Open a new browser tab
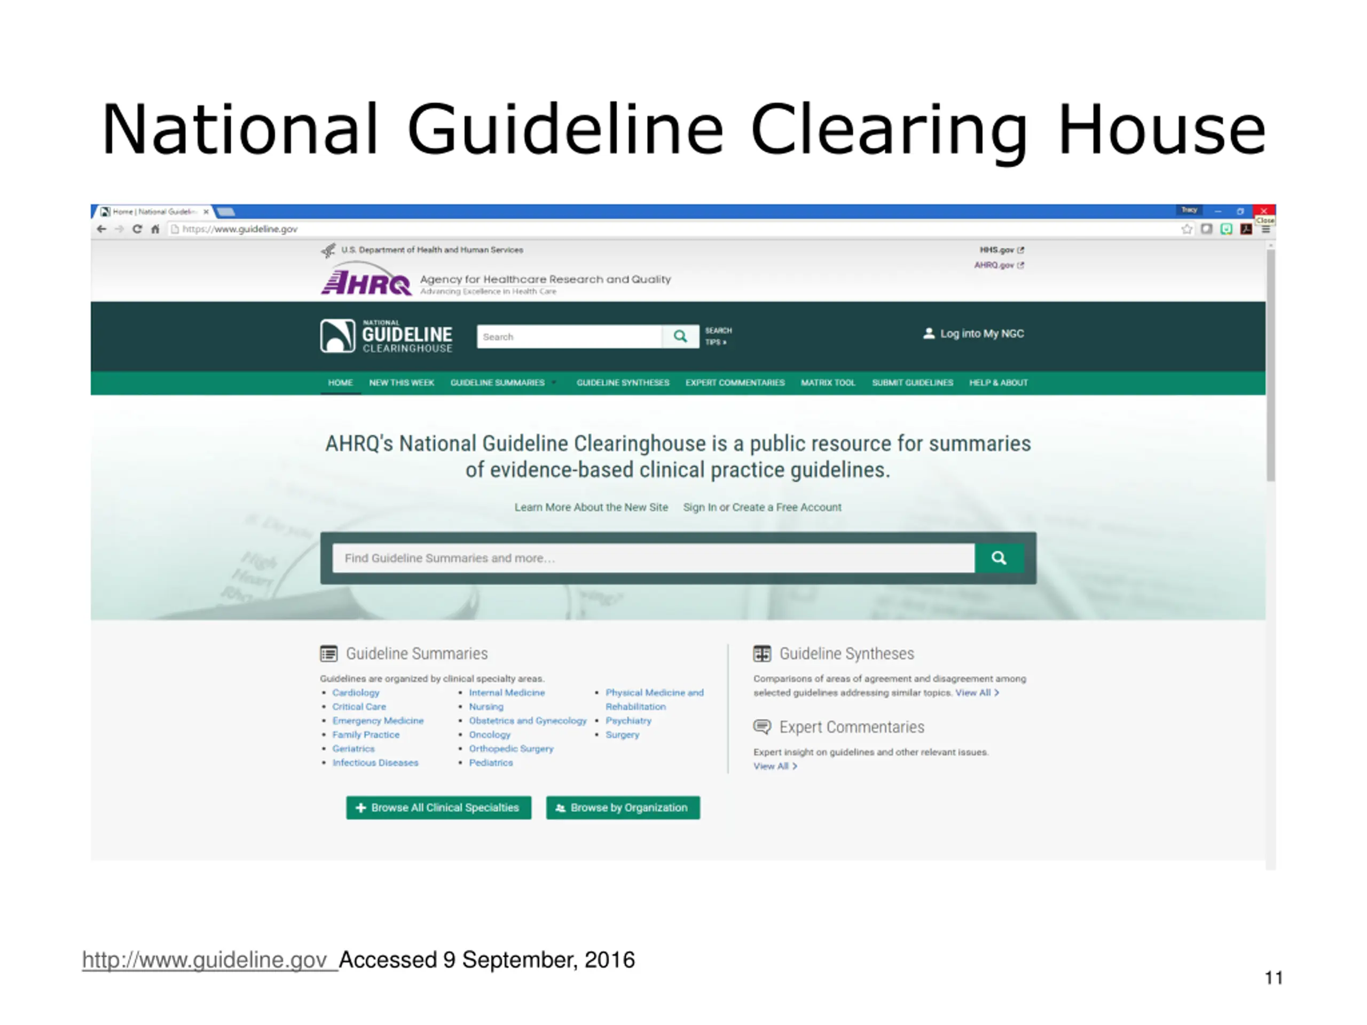This screenshot has height=1025, width=1367. (226, 212)
